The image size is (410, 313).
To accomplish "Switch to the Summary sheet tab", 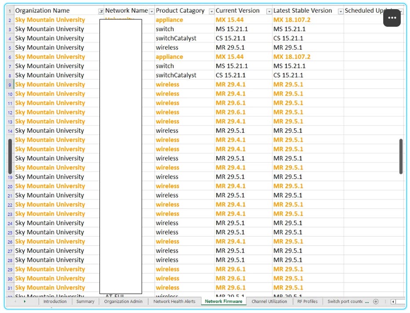I will tap(85, 302).
